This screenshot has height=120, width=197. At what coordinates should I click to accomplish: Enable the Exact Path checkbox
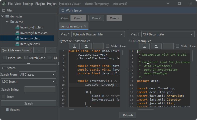5,58
